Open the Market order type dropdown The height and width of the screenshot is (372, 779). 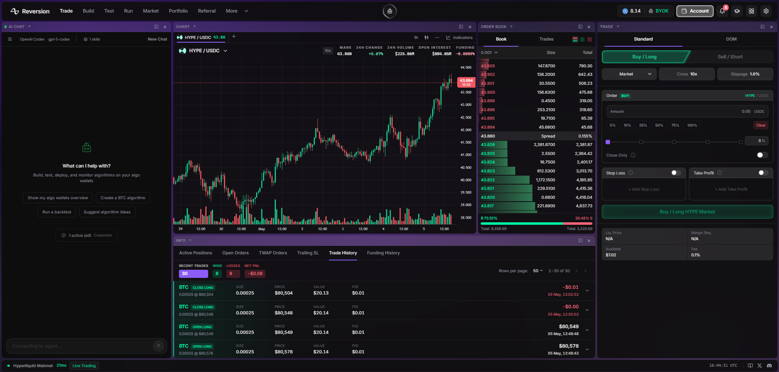629,74
